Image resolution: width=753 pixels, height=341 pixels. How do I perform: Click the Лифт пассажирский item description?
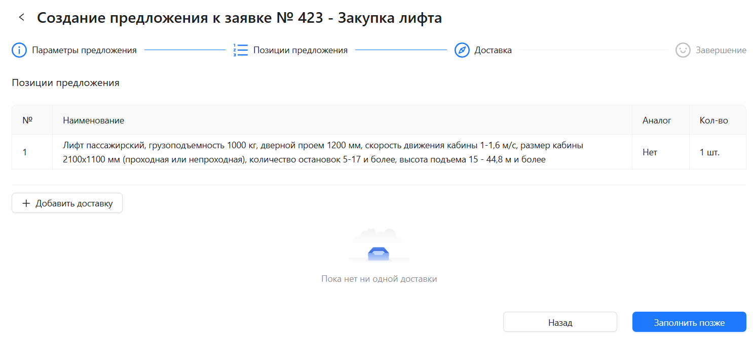coord(323,152)
